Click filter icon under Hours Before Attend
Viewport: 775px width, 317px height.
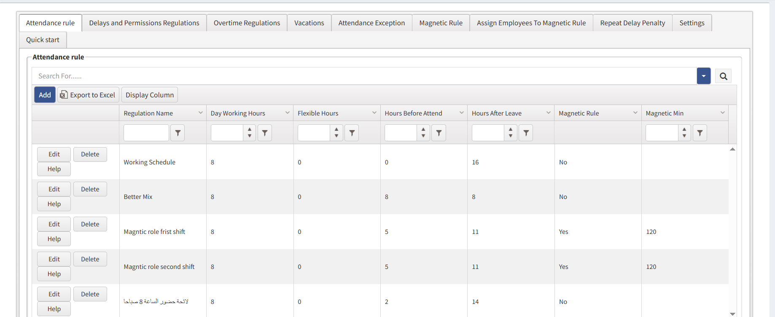pos(439,133)
